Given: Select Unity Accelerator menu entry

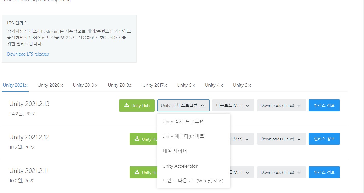Looking at the screenshot, I should tap(194, 166).
